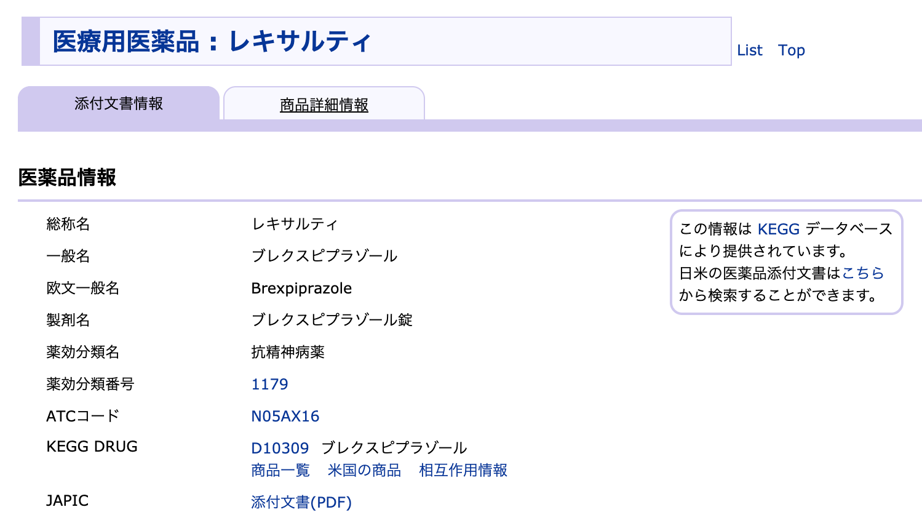Select the 添付文書情報 tab
Viewport: 922px width, 531px height.
click(x=119, y=103)
